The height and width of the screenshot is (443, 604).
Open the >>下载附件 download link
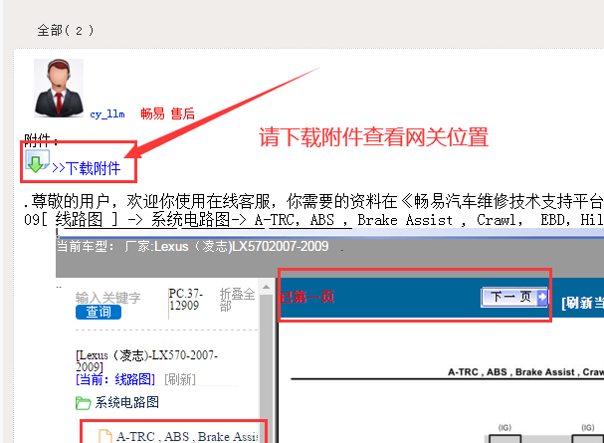[86, 168]
